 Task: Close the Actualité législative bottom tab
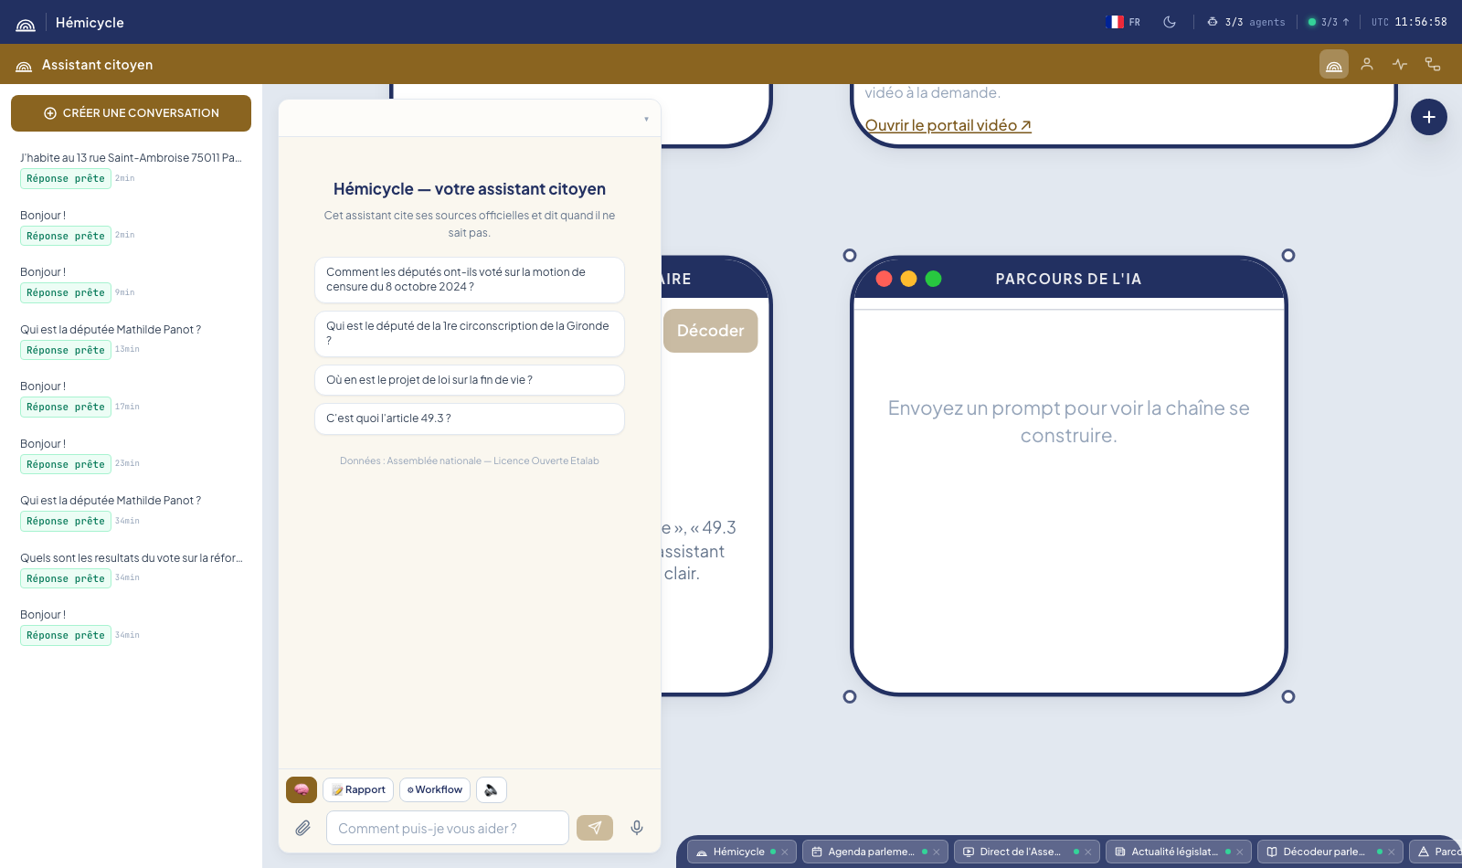[x=1240, y=852]
